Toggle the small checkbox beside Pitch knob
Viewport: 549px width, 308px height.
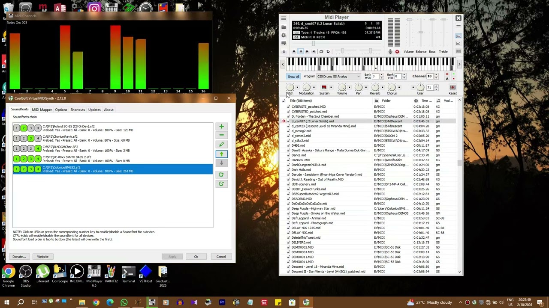click(x=297, y=87)
